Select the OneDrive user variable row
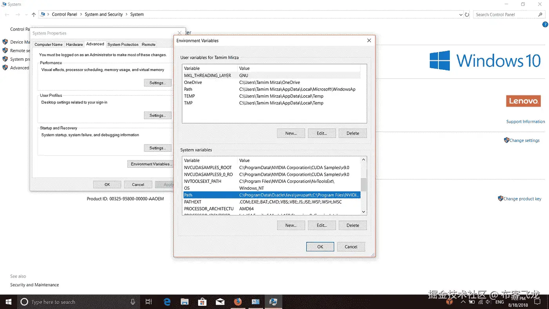 click(272, 82)
